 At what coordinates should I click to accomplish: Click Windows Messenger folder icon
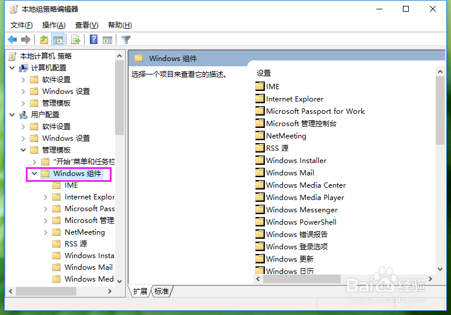(260, 209)
